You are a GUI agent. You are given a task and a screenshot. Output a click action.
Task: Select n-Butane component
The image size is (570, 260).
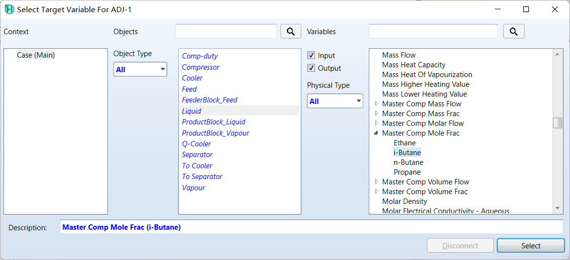pos(408,162)
